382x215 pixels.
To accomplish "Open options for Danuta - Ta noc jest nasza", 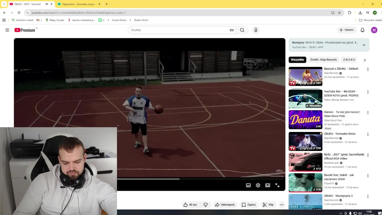I will tap(368, 113).
